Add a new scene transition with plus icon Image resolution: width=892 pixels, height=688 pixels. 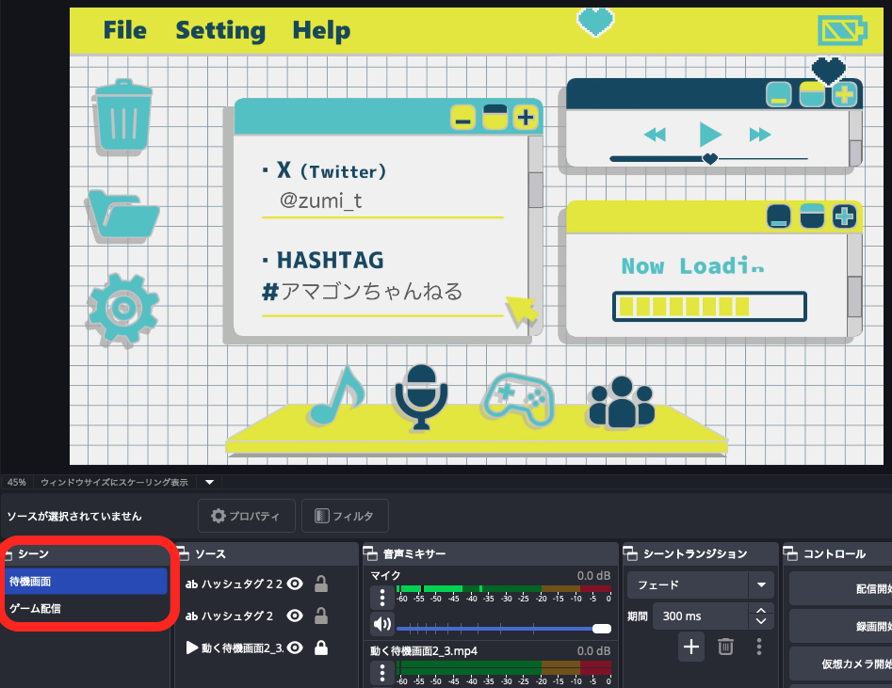(x=691, y=646)
